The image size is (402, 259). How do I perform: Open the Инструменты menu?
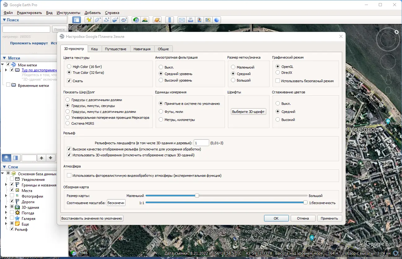68,13
